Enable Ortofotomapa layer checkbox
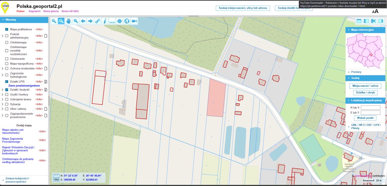Viewport: 387px width, 186px height. click(x=7, y=43)
